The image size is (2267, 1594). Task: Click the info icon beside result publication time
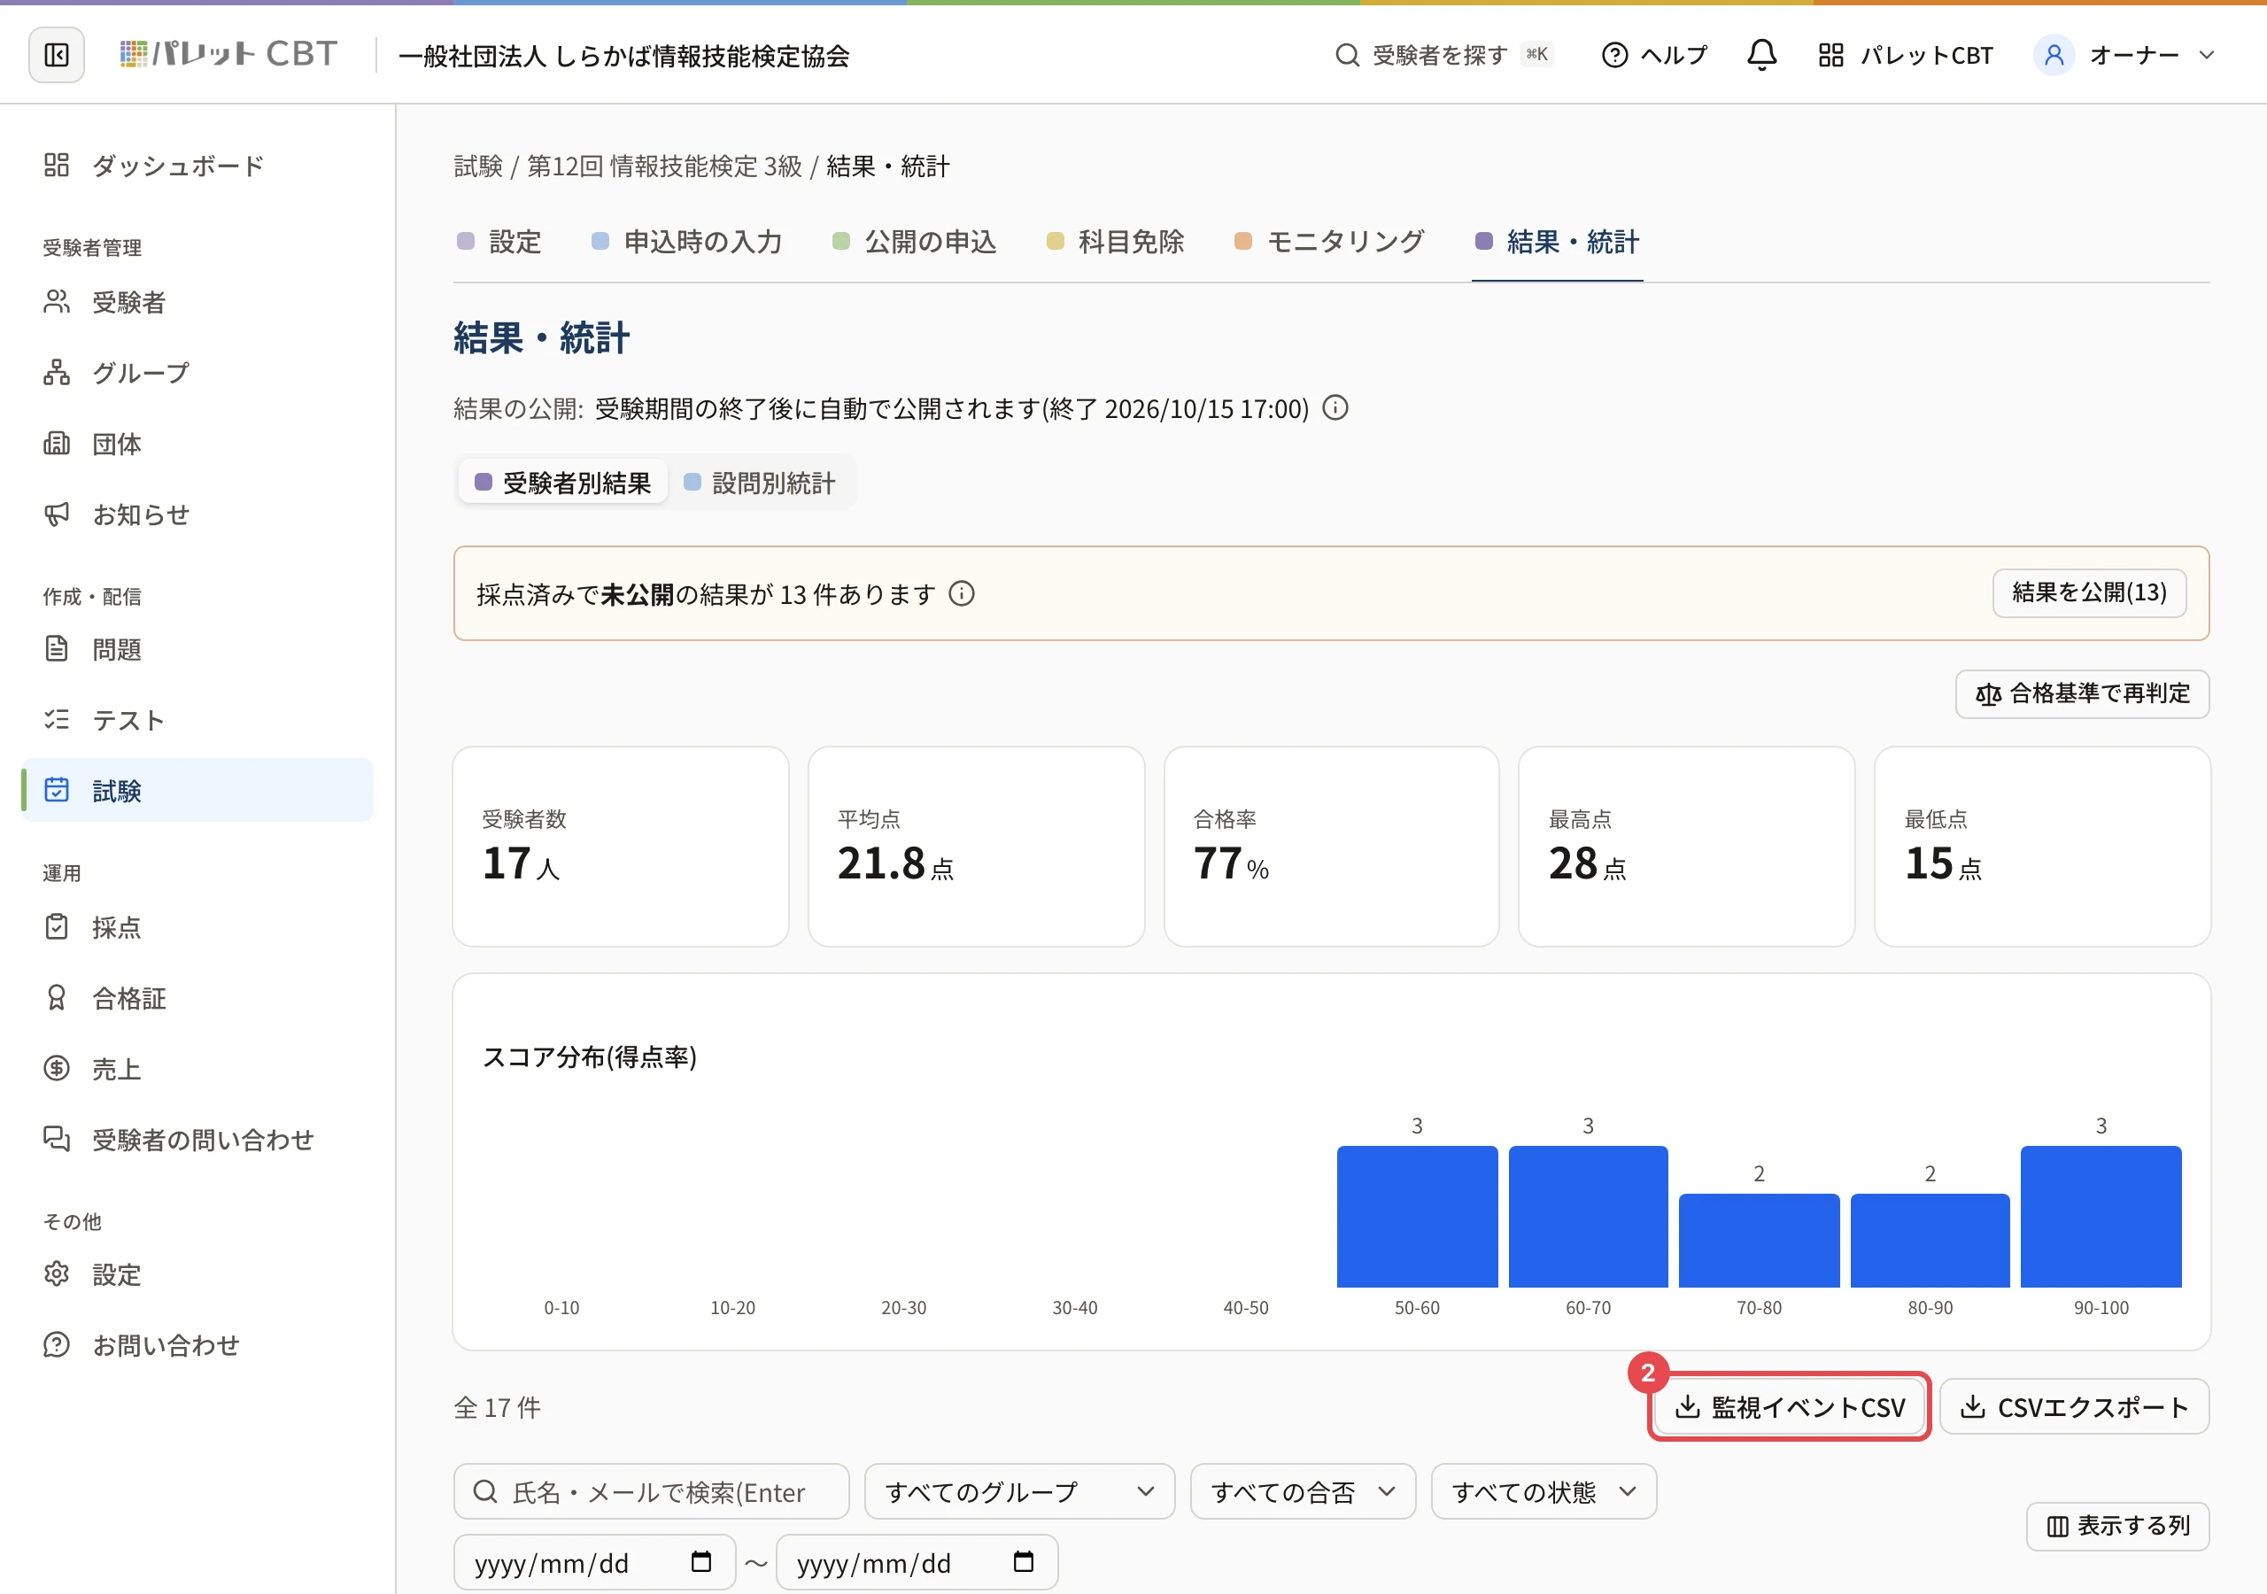pos(1335,408)
